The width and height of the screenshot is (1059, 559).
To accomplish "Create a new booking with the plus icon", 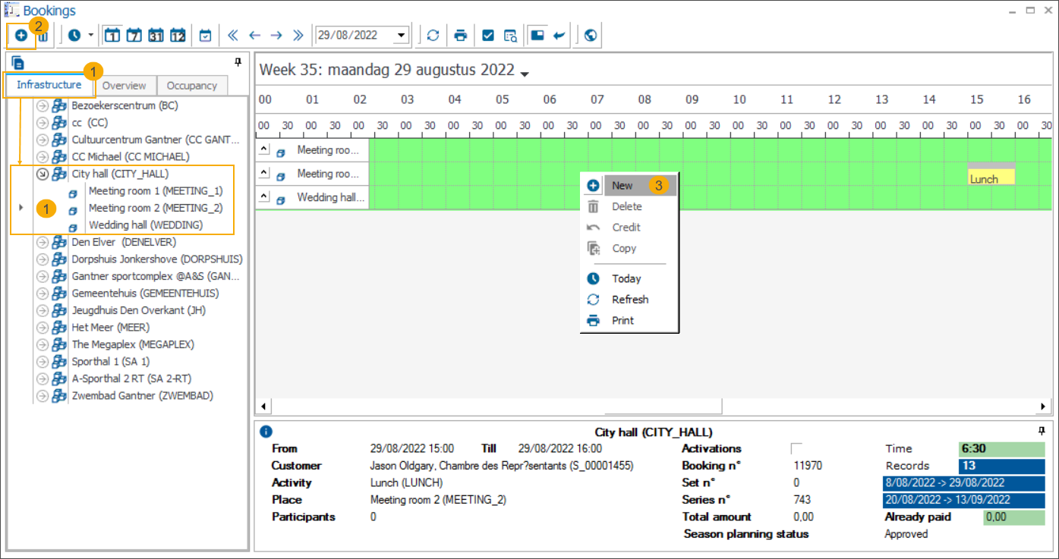I will point(22,34).
